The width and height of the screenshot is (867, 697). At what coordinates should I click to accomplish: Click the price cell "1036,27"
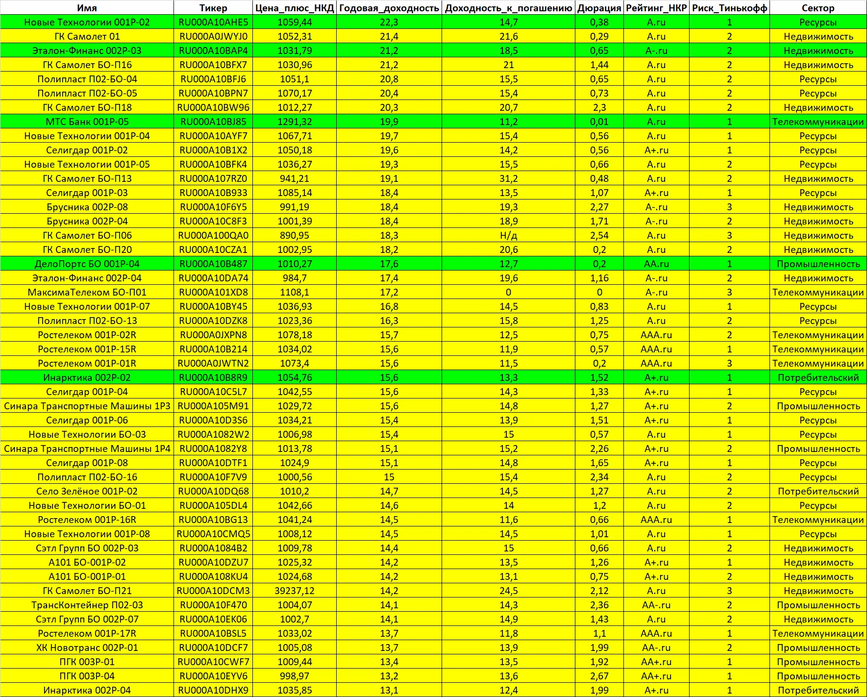(295, 164)
